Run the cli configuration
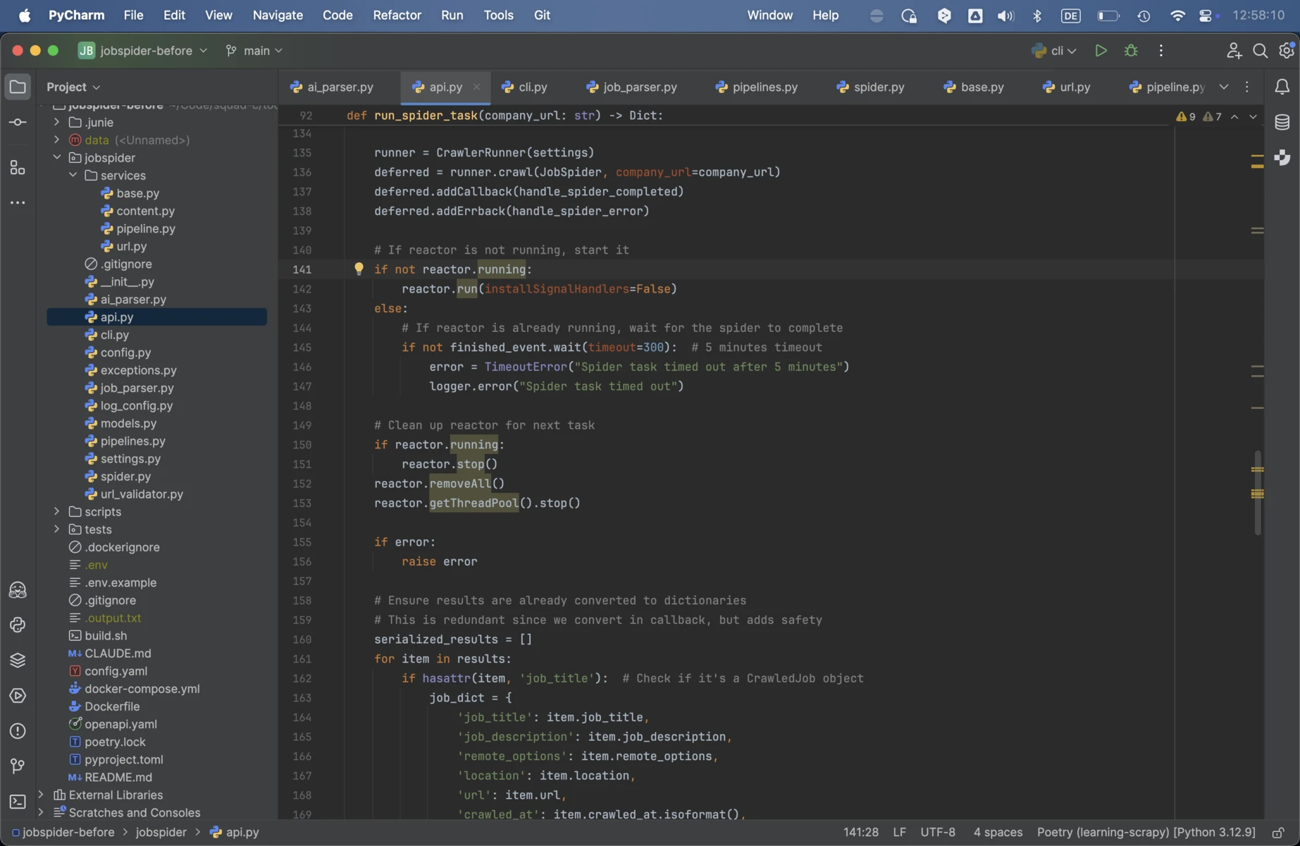1300x846 pixels. (1101, 51)
